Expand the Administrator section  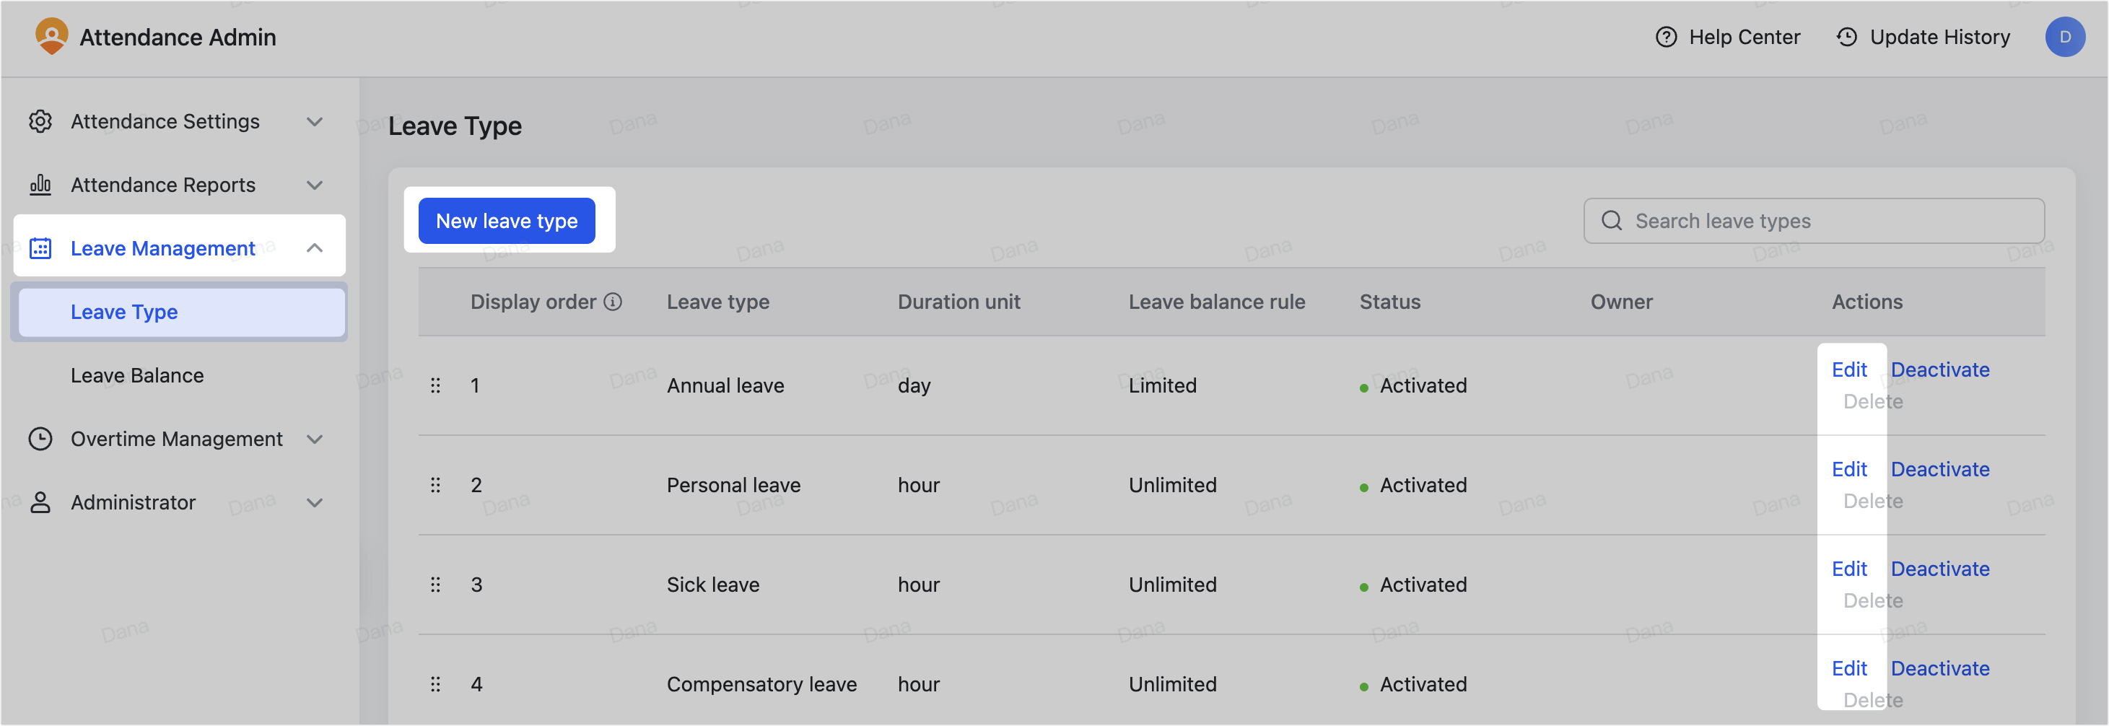point(315,502)
